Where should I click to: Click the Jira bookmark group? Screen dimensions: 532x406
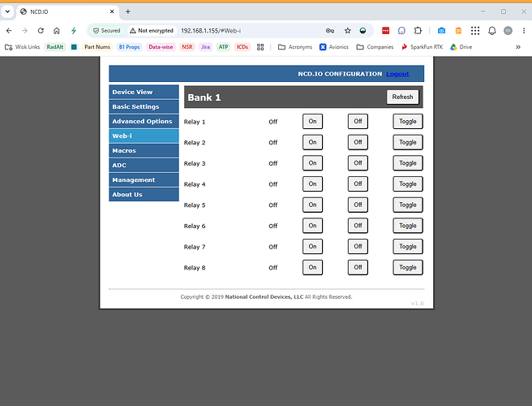pos(206,47)
